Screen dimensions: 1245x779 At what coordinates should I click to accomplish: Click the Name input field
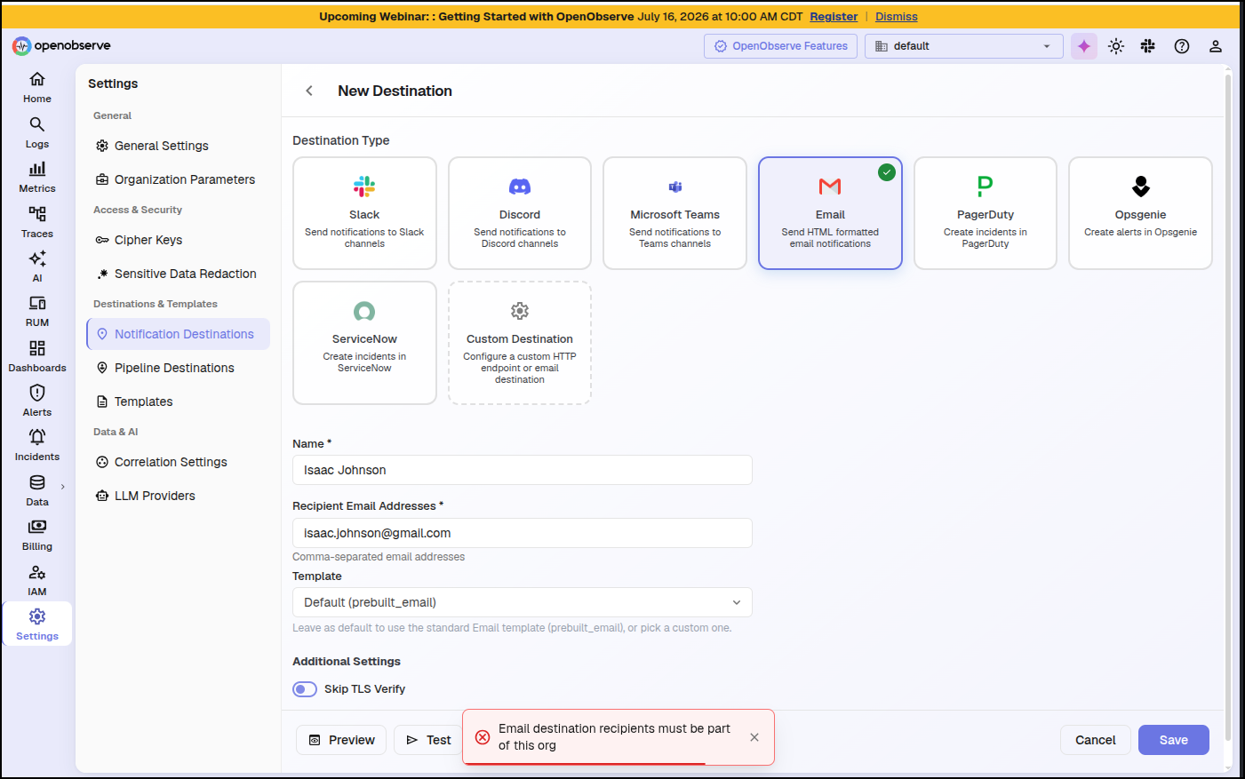pos(523,470)
